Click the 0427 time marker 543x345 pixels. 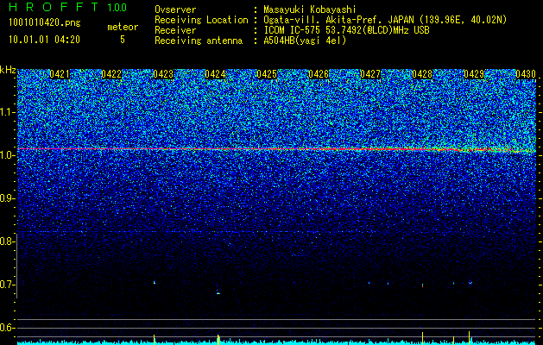coord(370,74)
